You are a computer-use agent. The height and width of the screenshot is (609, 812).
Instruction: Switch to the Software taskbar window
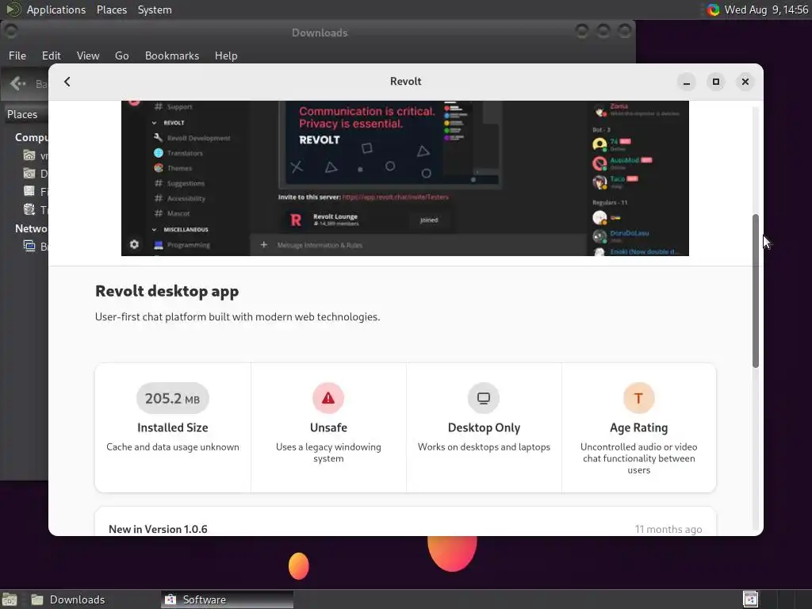226,599
